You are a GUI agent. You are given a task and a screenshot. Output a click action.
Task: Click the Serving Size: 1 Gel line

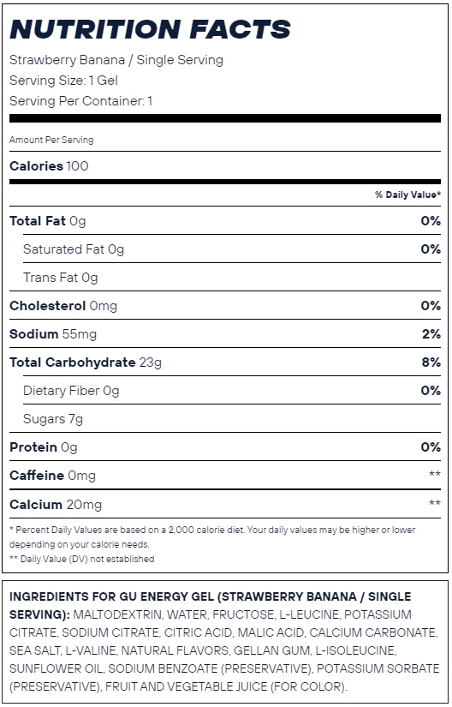click(x=63, y=81)
